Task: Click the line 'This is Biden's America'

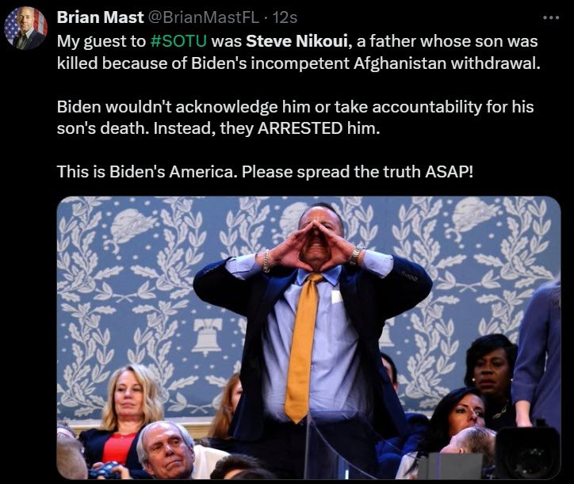Action: 265,172
